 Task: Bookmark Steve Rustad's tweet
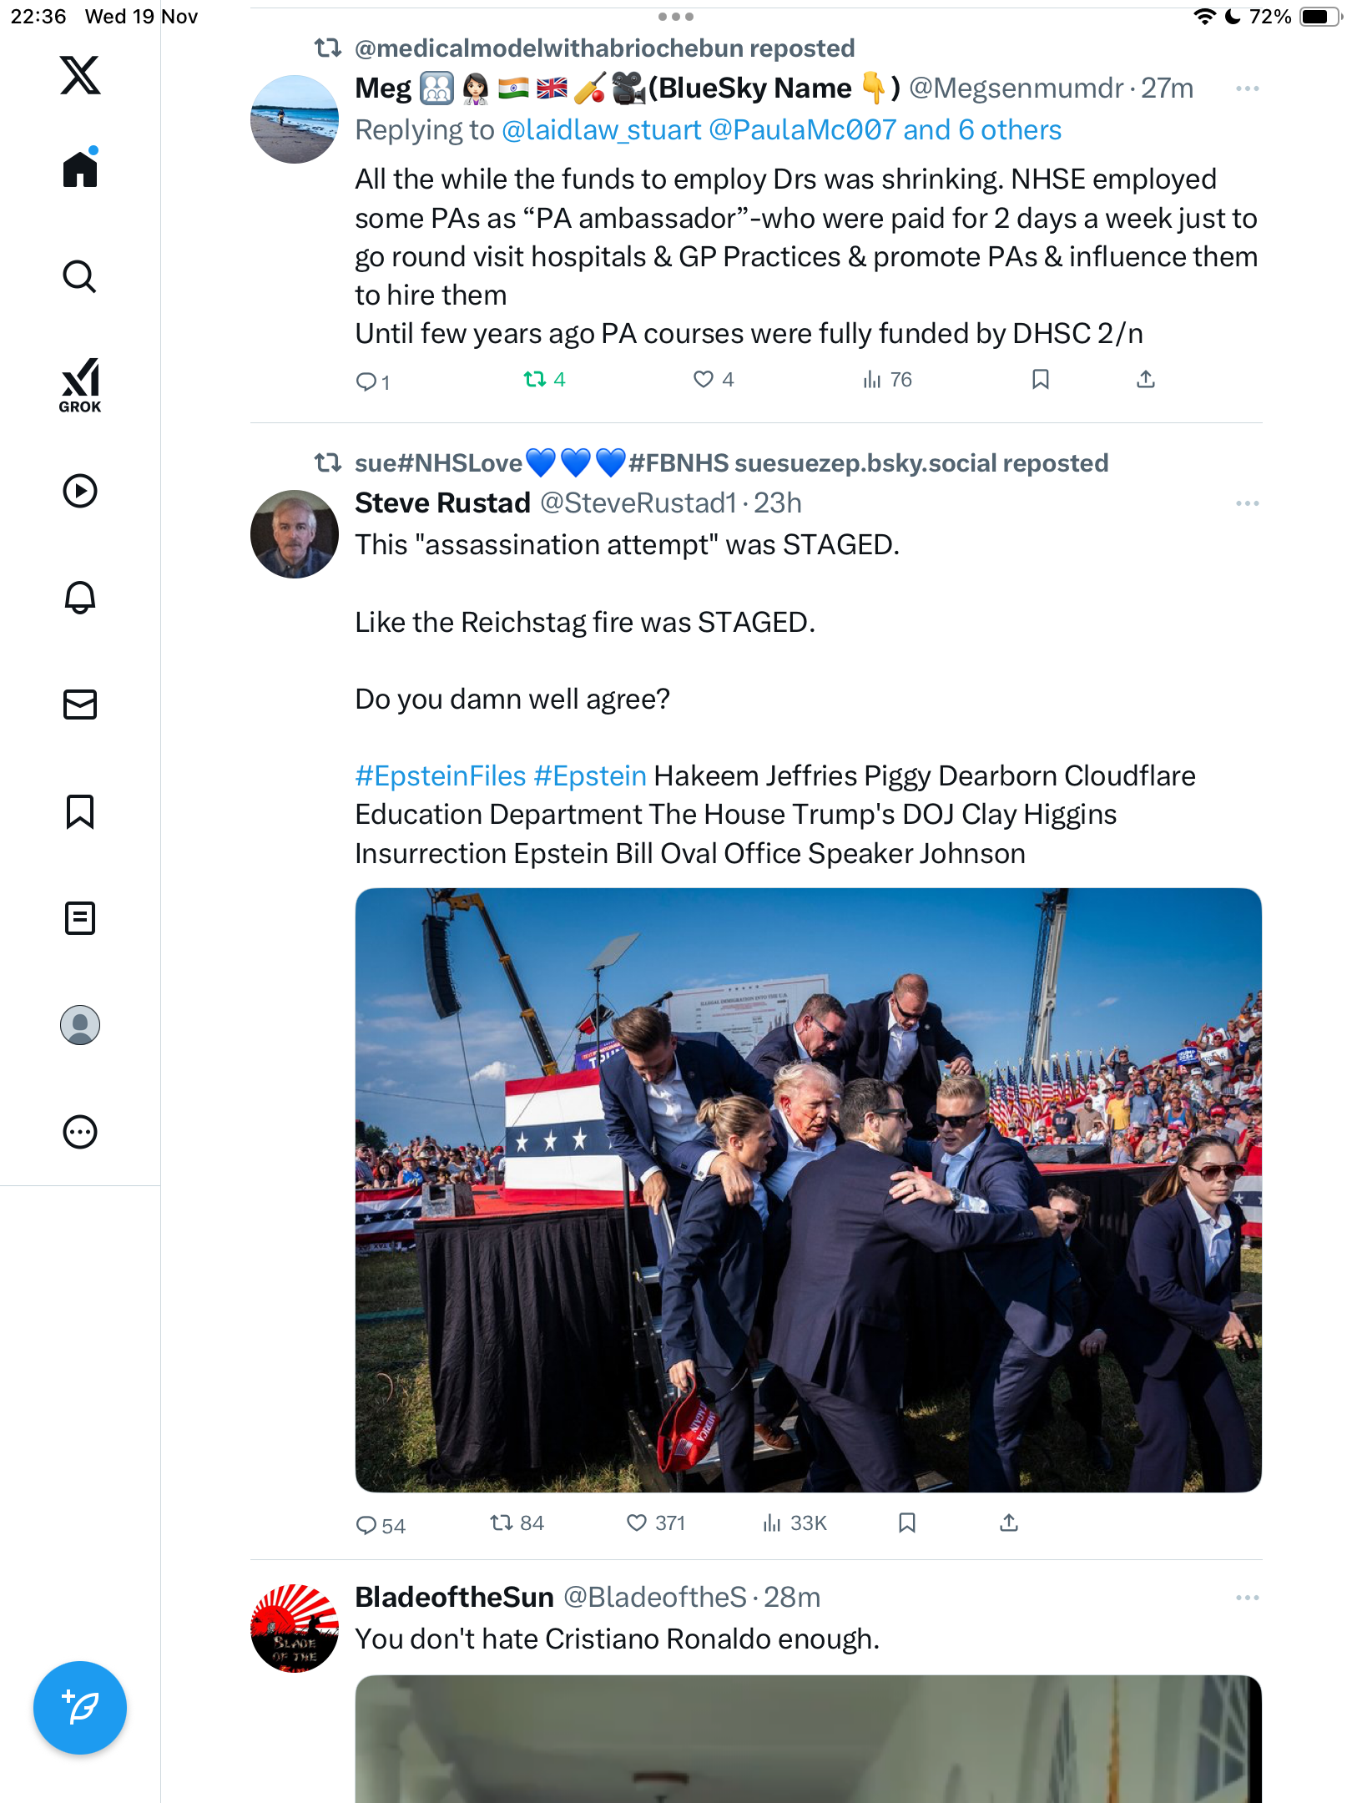907,1523
